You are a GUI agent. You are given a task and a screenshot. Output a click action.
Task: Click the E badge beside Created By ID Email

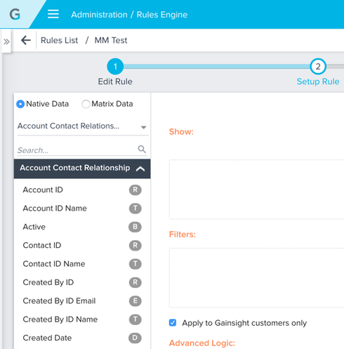tap(135, 301)
